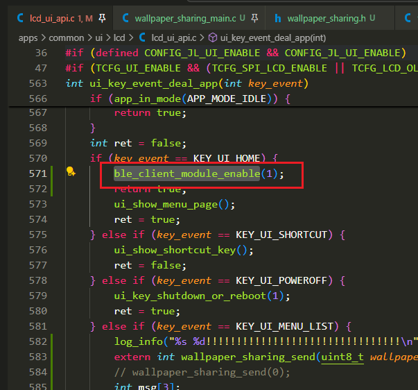Click the C icon before lcd_ui_api.c breadcrumb
Image resolution: width=418 pixels, height=390 pixels.
(x=142, y=38)
